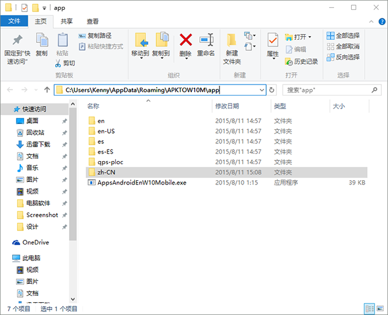Viewport: 388px width, 315px height.
Task: Cut the selected item with scissors icon
Action: 65,63
